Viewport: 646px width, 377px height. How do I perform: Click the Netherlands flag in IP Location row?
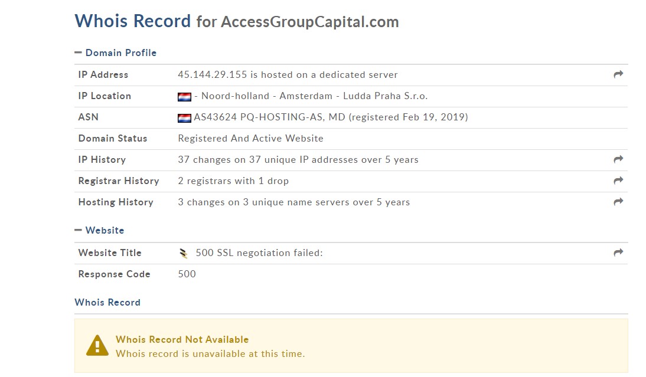[184, 97]
